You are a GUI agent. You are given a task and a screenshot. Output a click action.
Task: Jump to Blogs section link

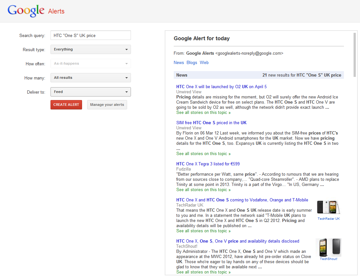click(x=192, y=62)
